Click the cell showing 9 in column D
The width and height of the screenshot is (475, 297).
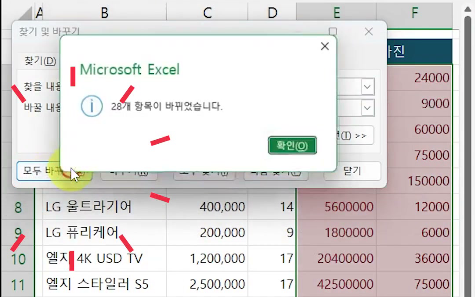[272, 232]
